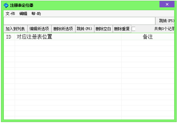Open the 帮-助 menu
Image resolution: width=178 pixels, height=123 pixels.
36,14
